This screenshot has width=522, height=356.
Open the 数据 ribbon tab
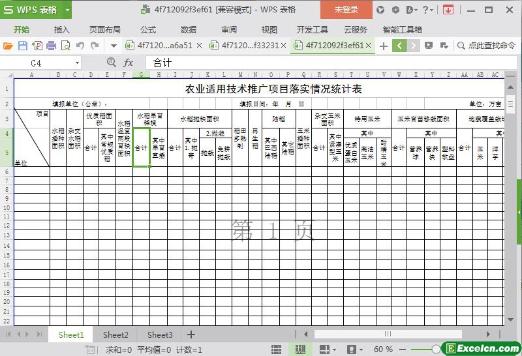coord(189,29)
